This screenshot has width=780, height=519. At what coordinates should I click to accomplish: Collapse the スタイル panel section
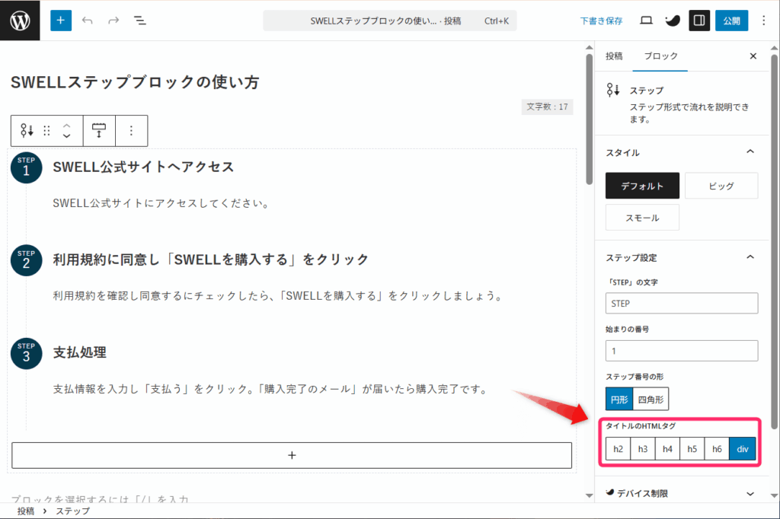click(750, 152)
